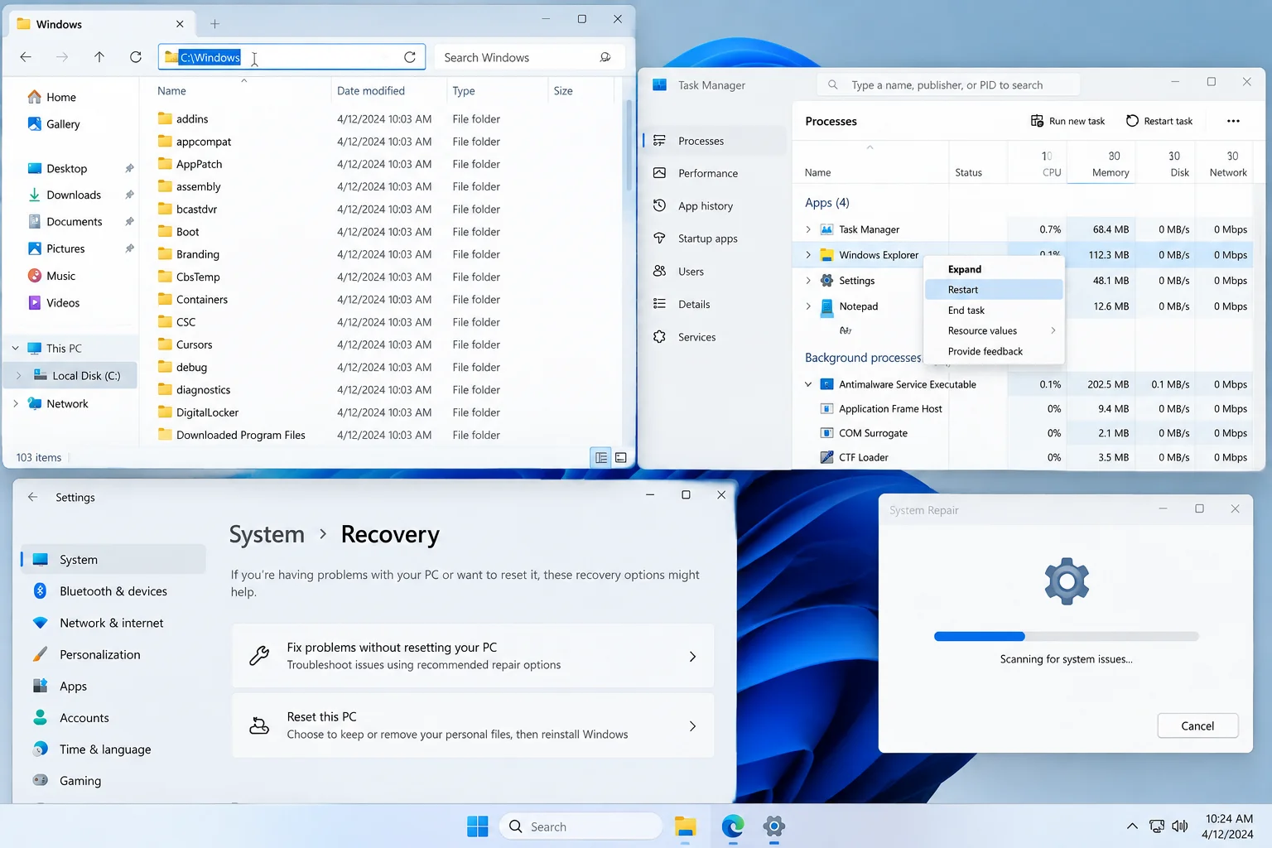The width and height of the screenshot is (1272, 848).
Task: Open Reset this PC option
Action: click(x=473, y=725)
